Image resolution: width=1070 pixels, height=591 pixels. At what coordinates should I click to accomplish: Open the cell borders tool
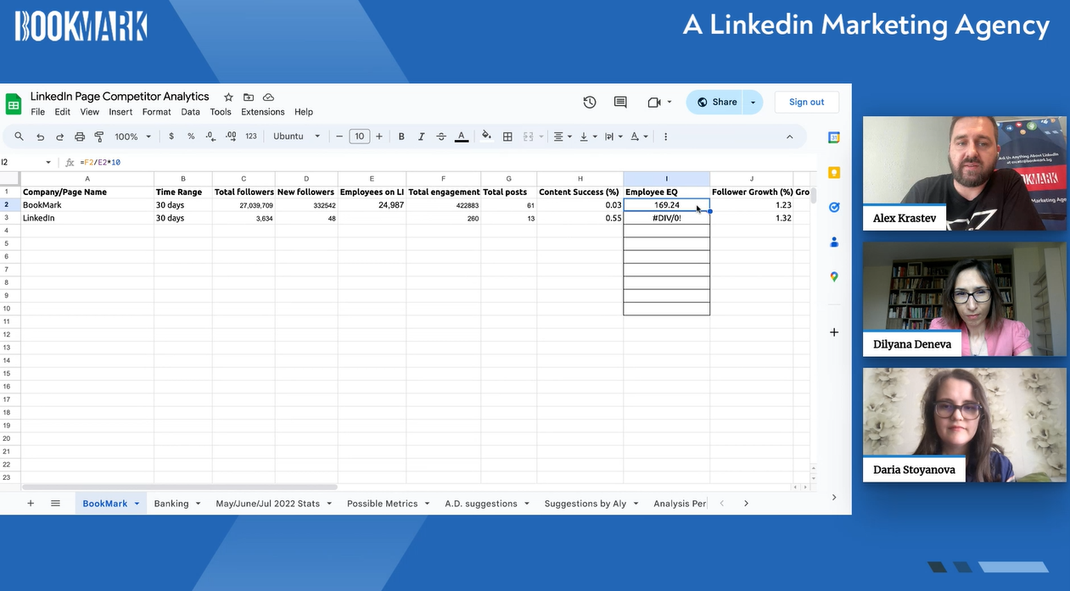pyautogui.click(x=507, y=137)
